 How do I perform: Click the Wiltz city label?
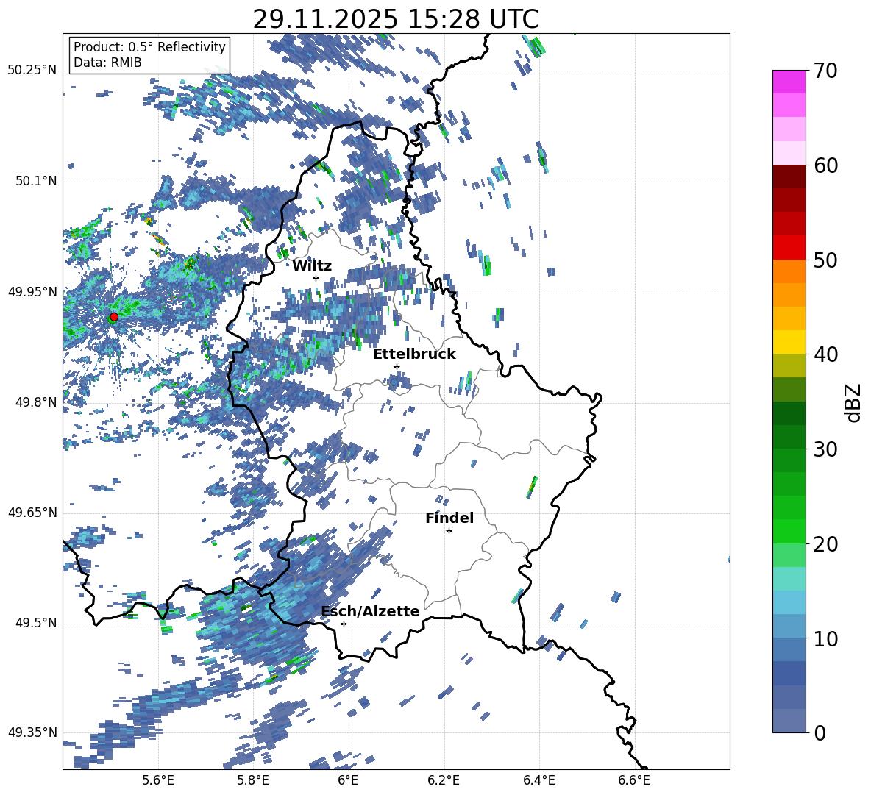click(312, 266)
